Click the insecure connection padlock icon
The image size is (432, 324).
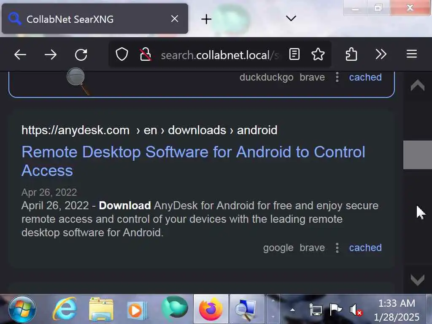pyautogui.click(x=145, y=54)
